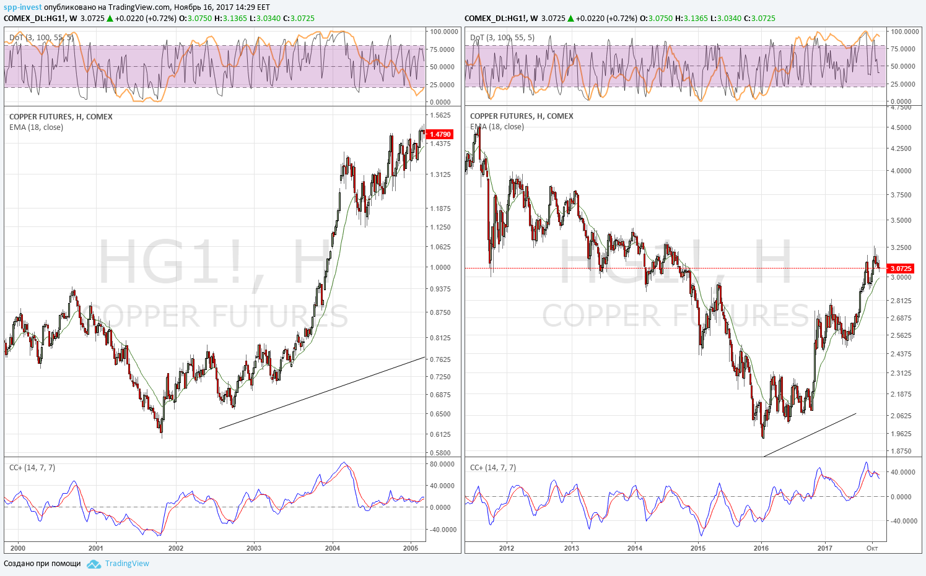Viewport: 926px width, 576px height.
Task: Click the 2016 marker on right time axis
Action: coord(761,548)
